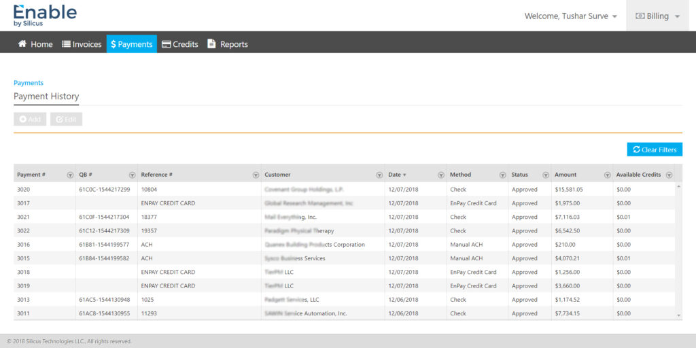
Task: Select payment number 3015 cell
Action: pyautogui.click(x=44, y=258)
